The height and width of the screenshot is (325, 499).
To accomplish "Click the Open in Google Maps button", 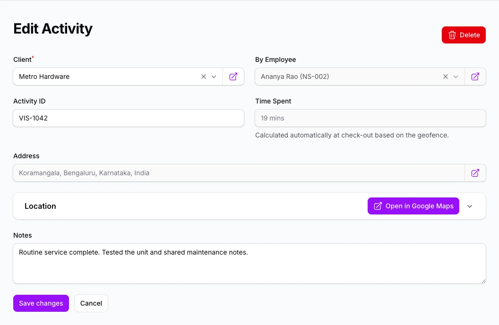I will 413,206.
